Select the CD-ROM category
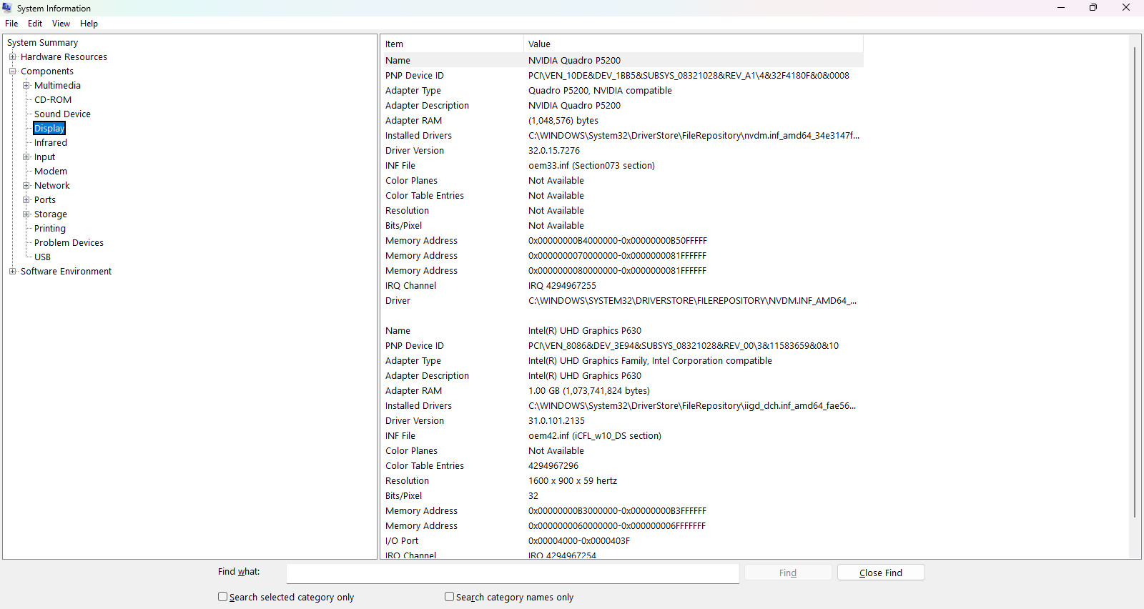 (53, 100)
